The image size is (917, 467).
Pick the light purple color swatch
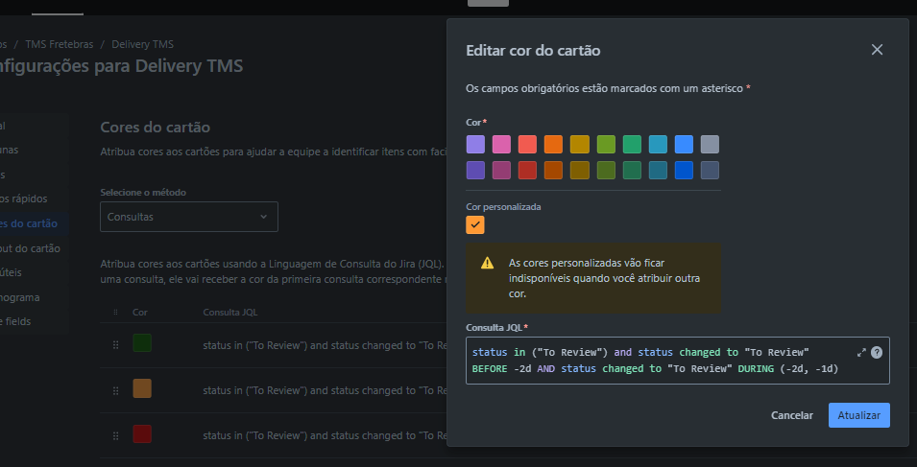[x=475, y=144]
